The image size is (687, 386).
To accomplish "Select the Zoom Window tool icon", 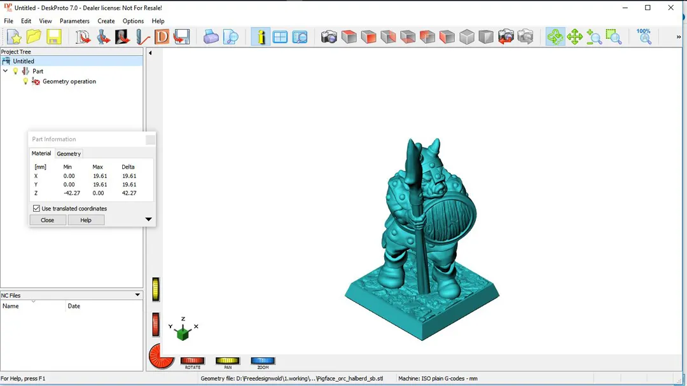I will click(613, 37).
